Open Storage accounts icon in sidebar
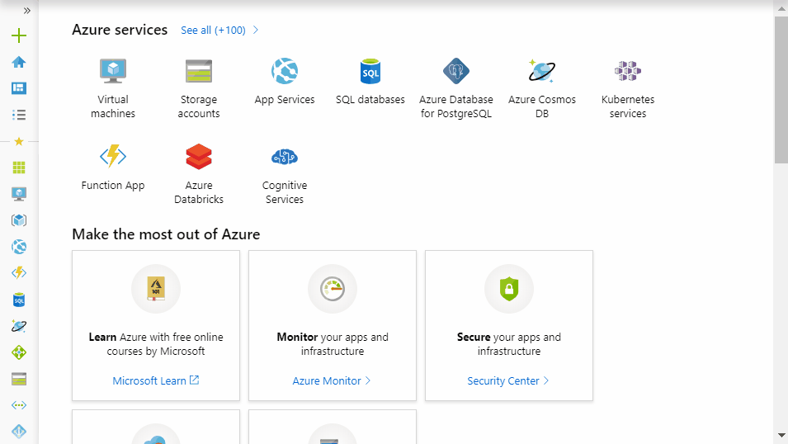The height and width of the screenshot is (444, 788). (19, 379)
